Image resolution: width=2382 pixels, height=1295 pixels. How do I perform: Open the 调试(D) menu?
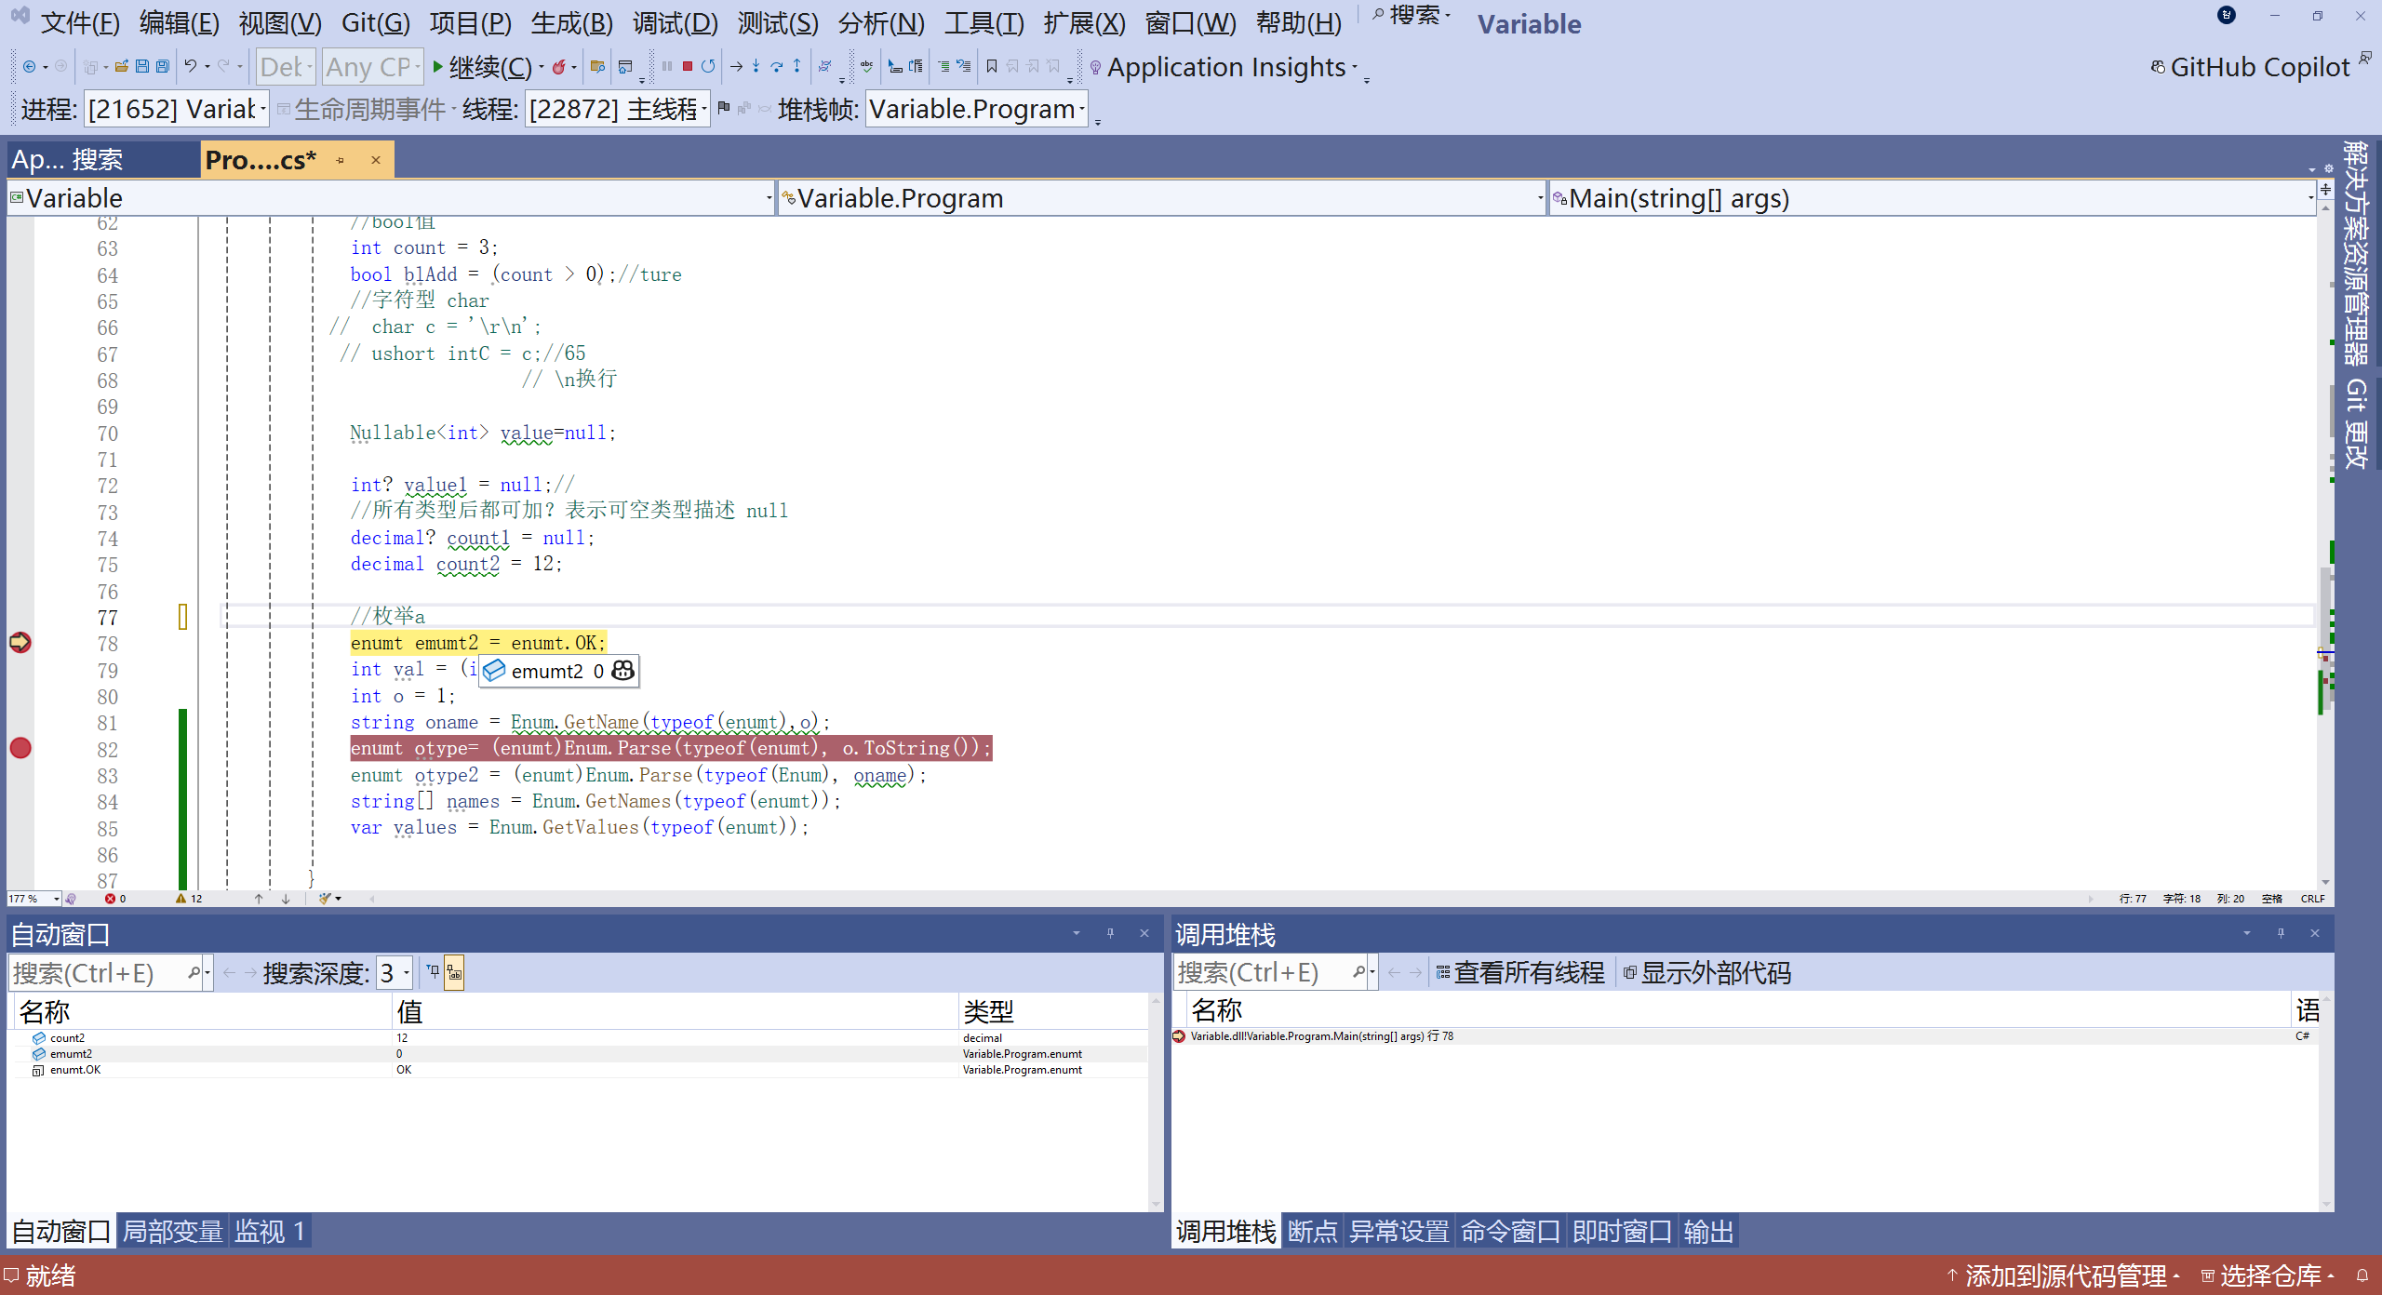pos(675,22)
